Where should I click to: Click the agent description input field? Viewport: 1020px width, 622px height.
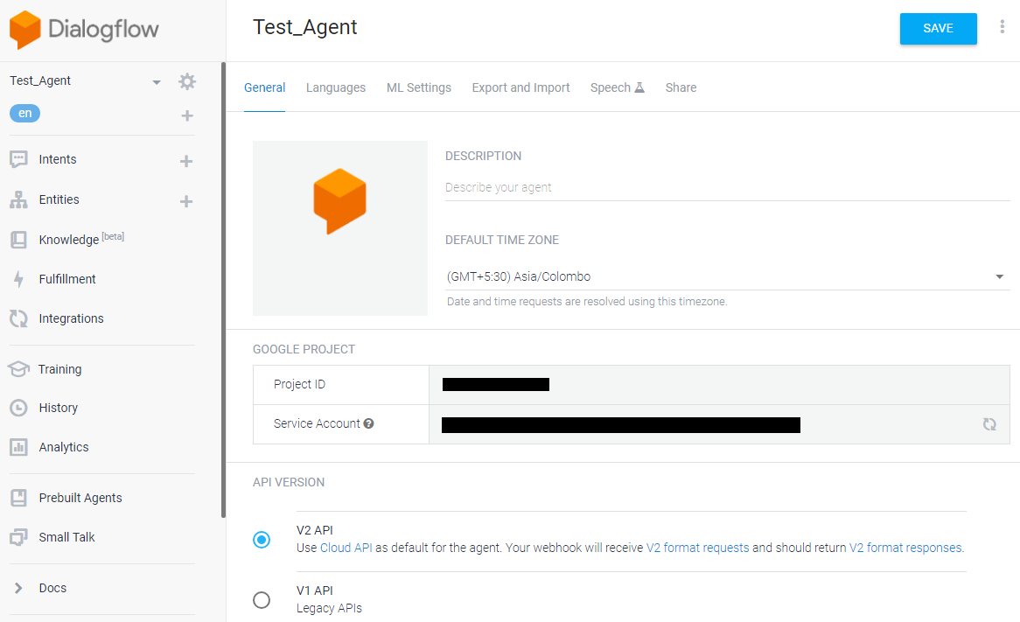click(x=726, y=187)
